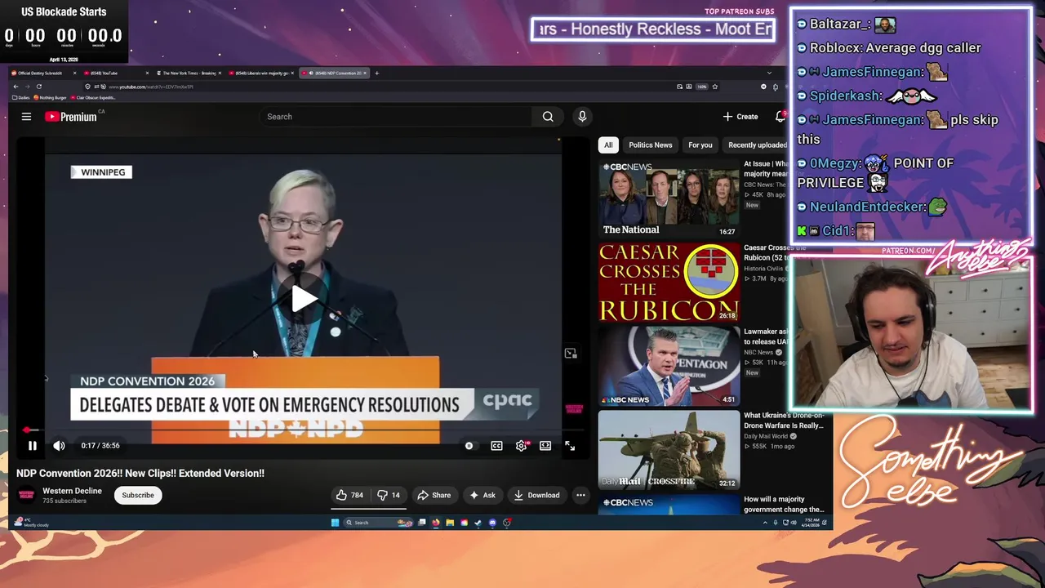Start voice search with microphone icon
The width and height of the screenshot is (1045, 588).
pos(582,117)
